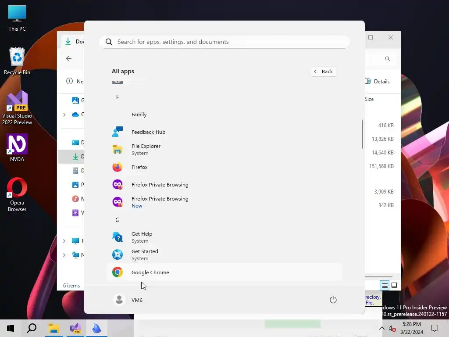The width and height of the screenshot is (449, 337).
Task: Open Get Help app
Action: tap(224, 237)
